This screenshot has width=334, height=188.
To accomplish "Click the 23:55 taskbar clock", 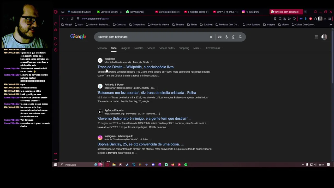I will pyautogui.click(x=321, y=165).
